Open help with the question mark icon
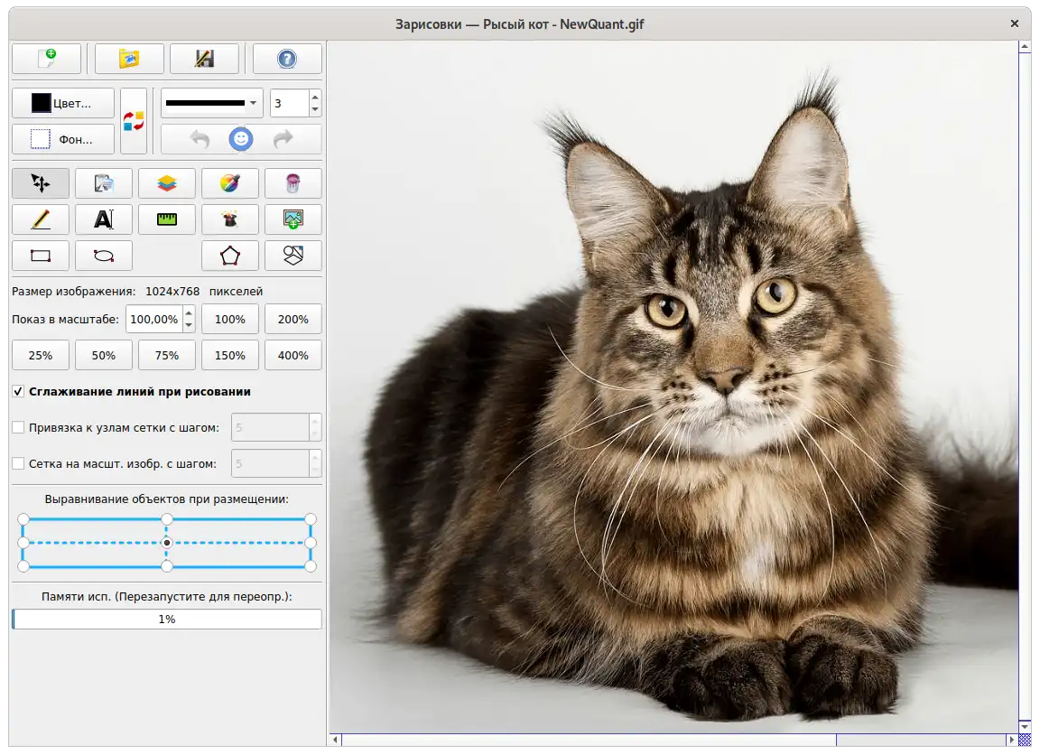This screenshot has width=1040, height=755. click(x=287, y=59)
